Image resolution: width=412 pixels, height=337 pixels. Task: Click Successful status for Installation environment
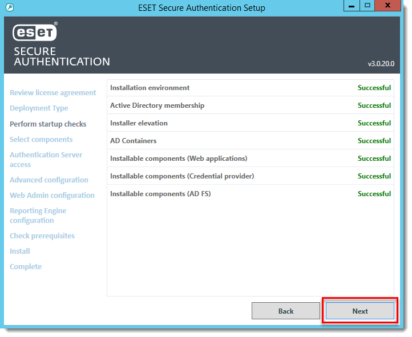tap(374, 88)
